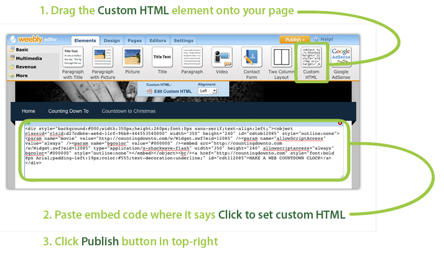Open the Alignment dropdown set to Left
This screenshot has height=259, width=444.
[x=208, y=91]
